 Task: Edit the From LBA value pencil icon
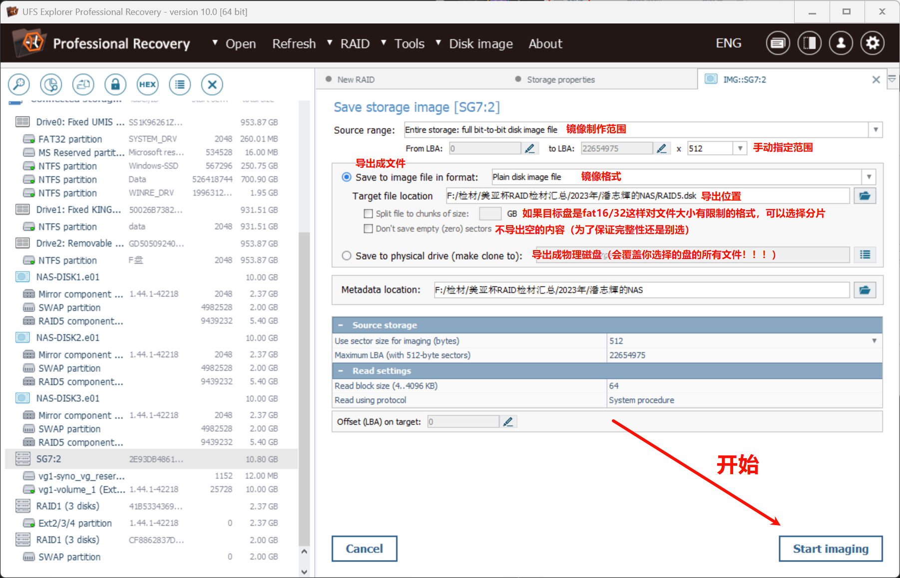[x=529, y=148]
